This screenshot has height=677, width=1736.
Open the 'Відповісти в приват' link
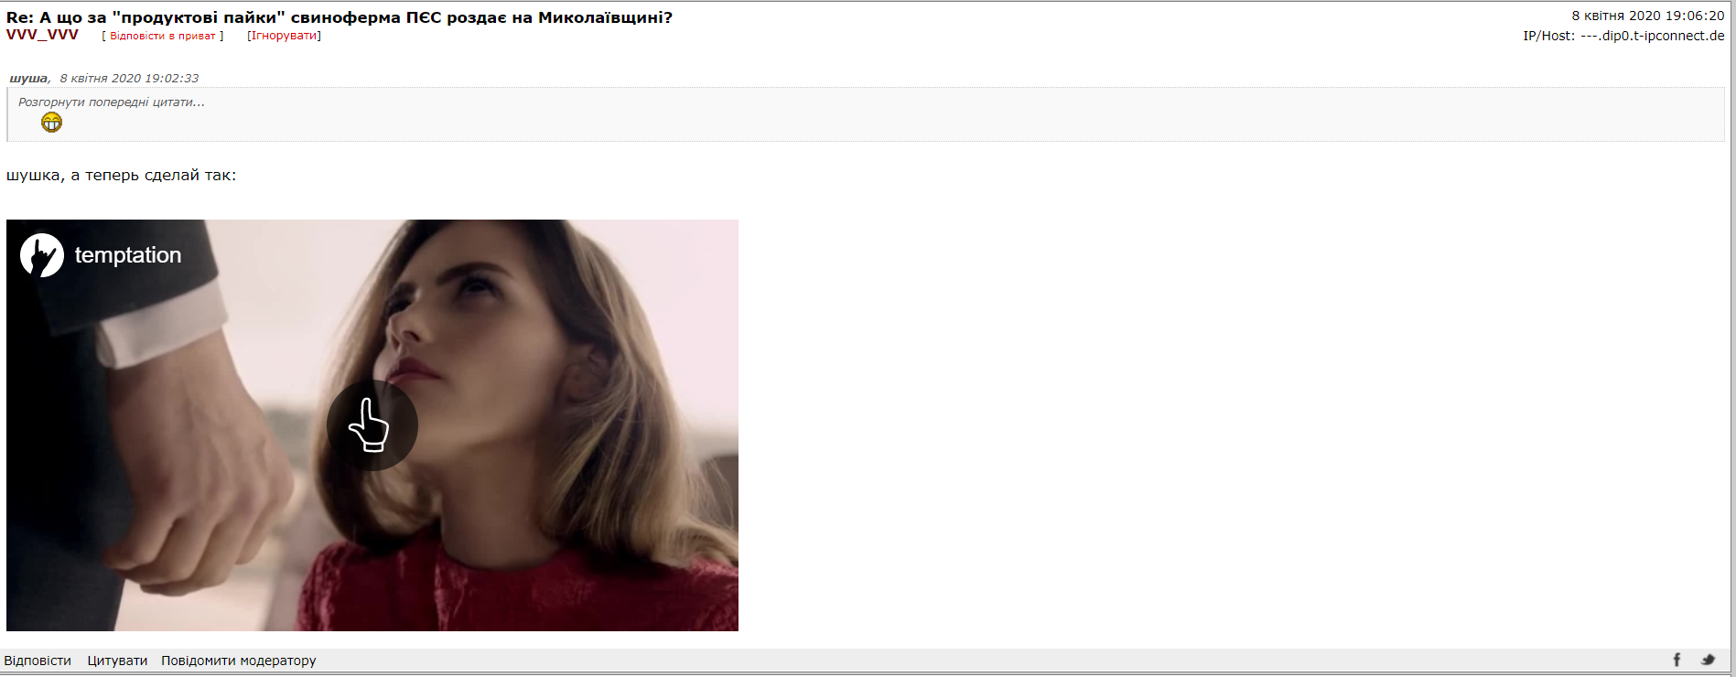coord(163,36)
